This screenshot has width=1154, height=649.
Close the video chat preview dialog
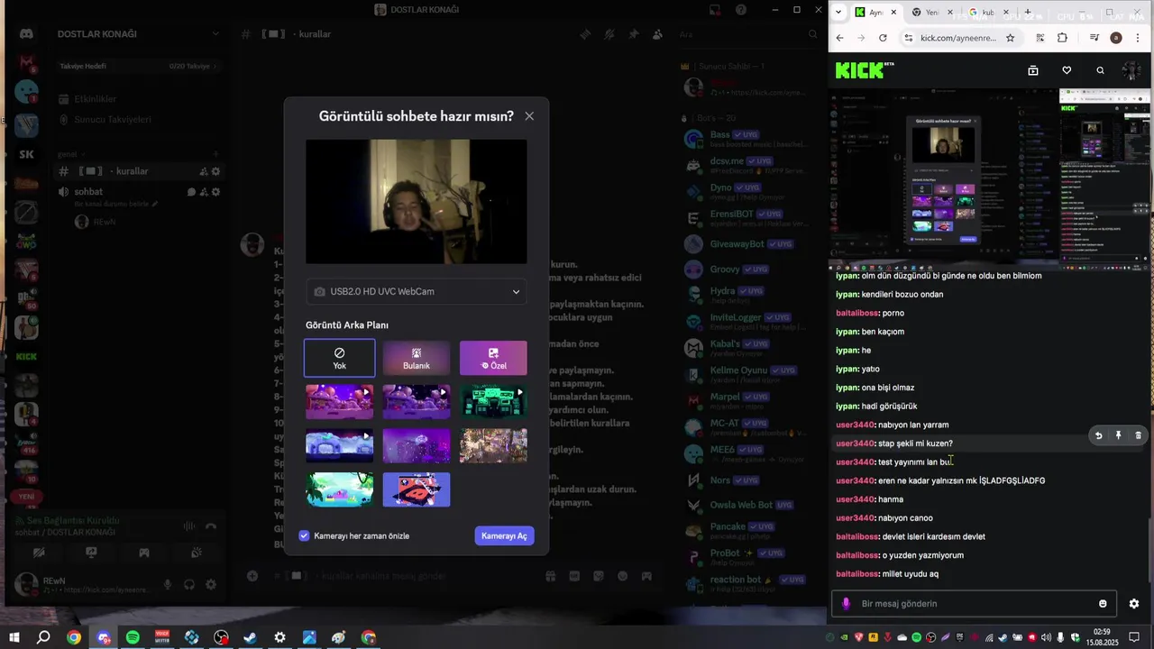[x=529, y=116]
